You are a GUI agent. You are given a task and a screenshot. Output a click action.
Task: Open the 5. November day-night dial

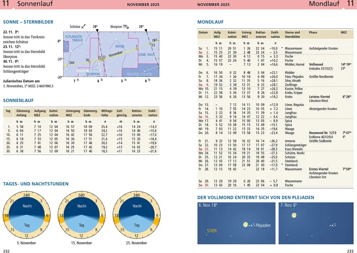pyautogui.click(x=27, y=215)
